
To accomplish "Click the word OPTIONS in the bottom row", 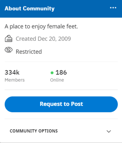I will [48, 131].
